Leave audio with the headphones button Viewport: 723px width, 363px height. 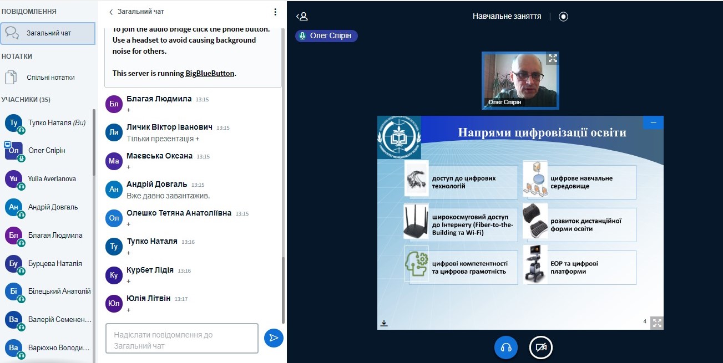click(505, 347)
